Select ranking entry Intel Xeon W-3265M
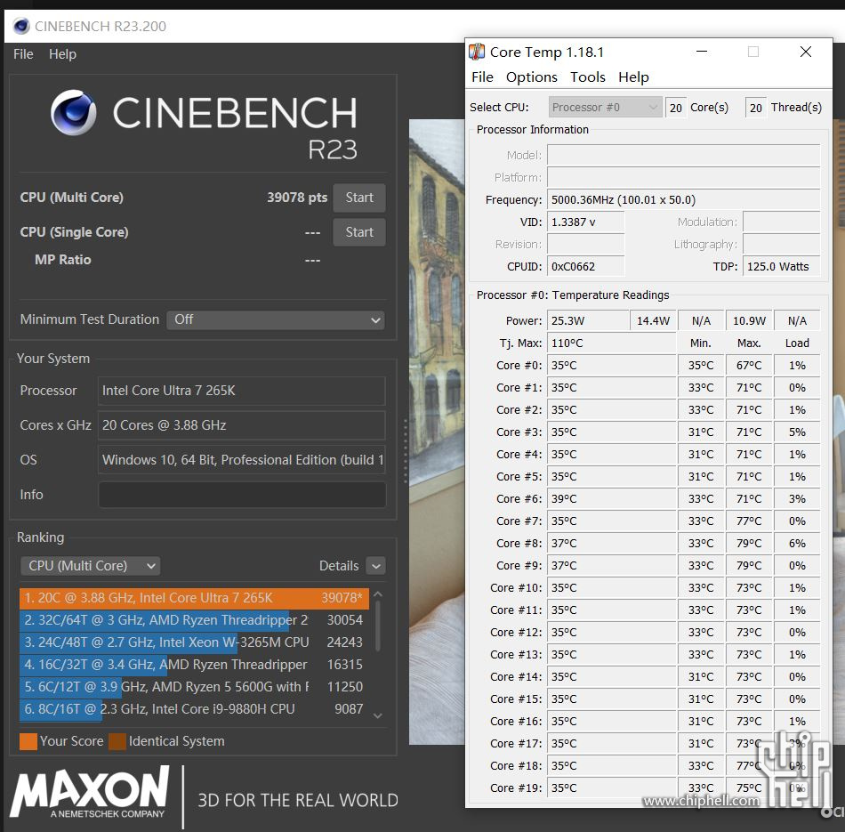 [x=194, y=642]
